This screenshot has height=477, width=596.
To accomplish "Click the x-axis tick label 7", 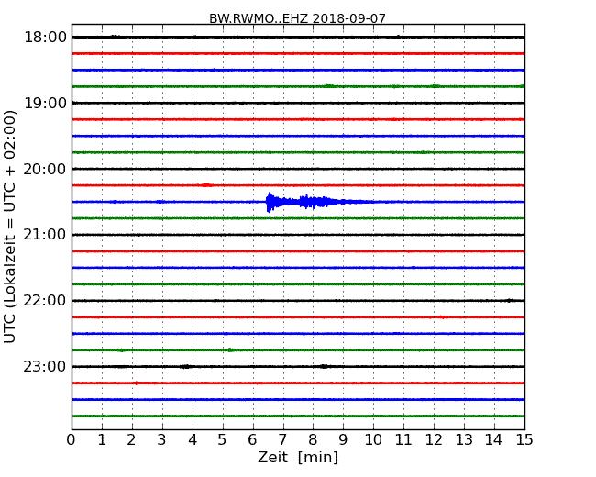I will tap(282, 439).
